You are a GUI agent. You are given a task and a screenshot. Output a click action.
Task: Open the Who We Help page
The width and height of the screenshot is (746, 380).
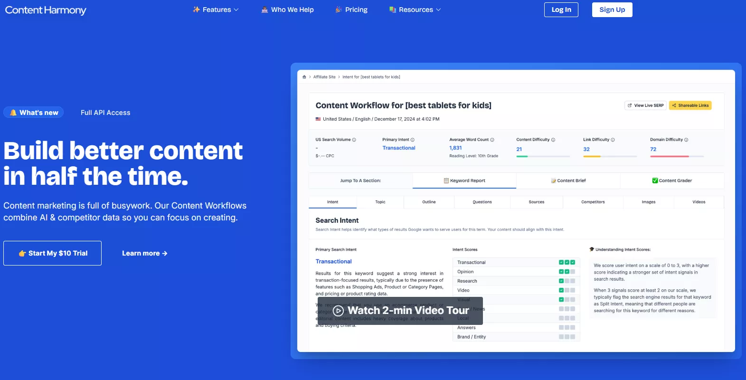click(x=292, y=9)
